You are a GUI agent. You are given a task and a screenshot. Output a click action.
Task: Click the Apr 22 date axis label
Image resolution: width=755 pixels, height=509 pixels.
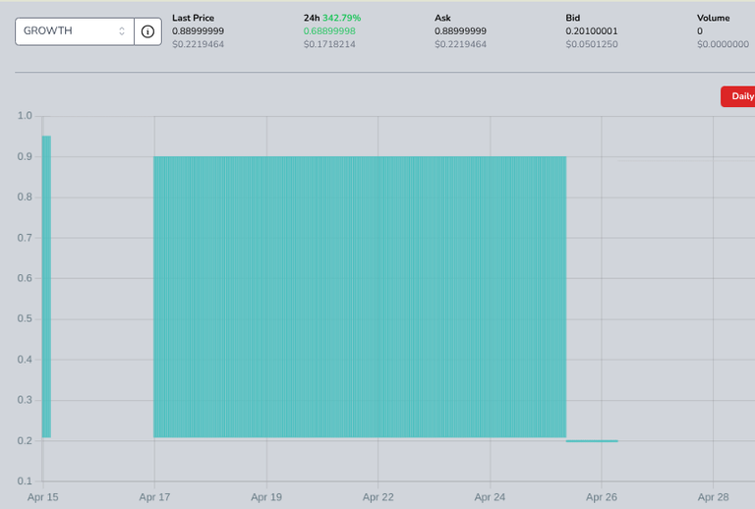(x=377, y=497)
